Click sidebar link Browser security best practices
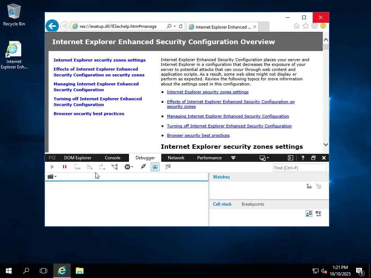371x278 pixels. (x=89, y=114)
